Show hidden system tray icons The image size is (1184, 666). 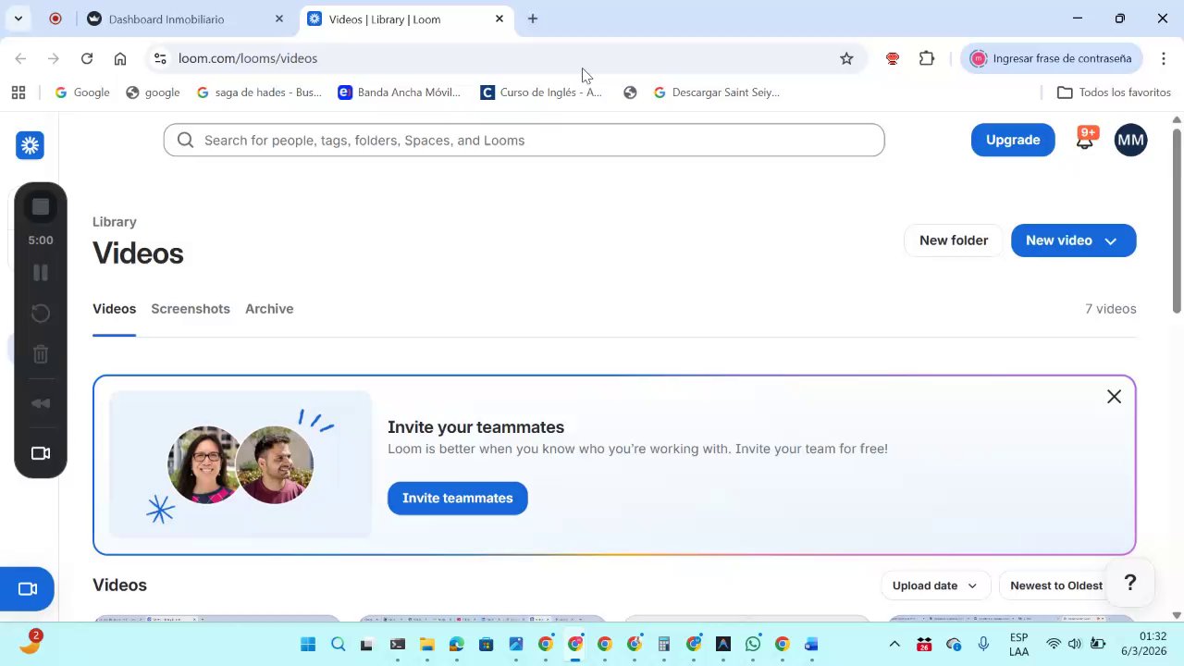pyautogui.click(x=894, y=645)
